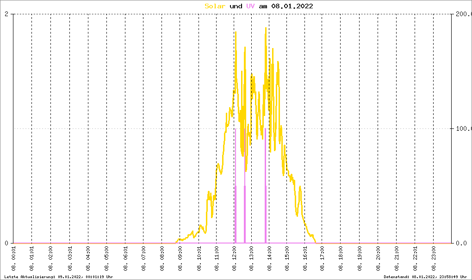Click the 100.0 midpoint label on the right axis

pos(462,128)
